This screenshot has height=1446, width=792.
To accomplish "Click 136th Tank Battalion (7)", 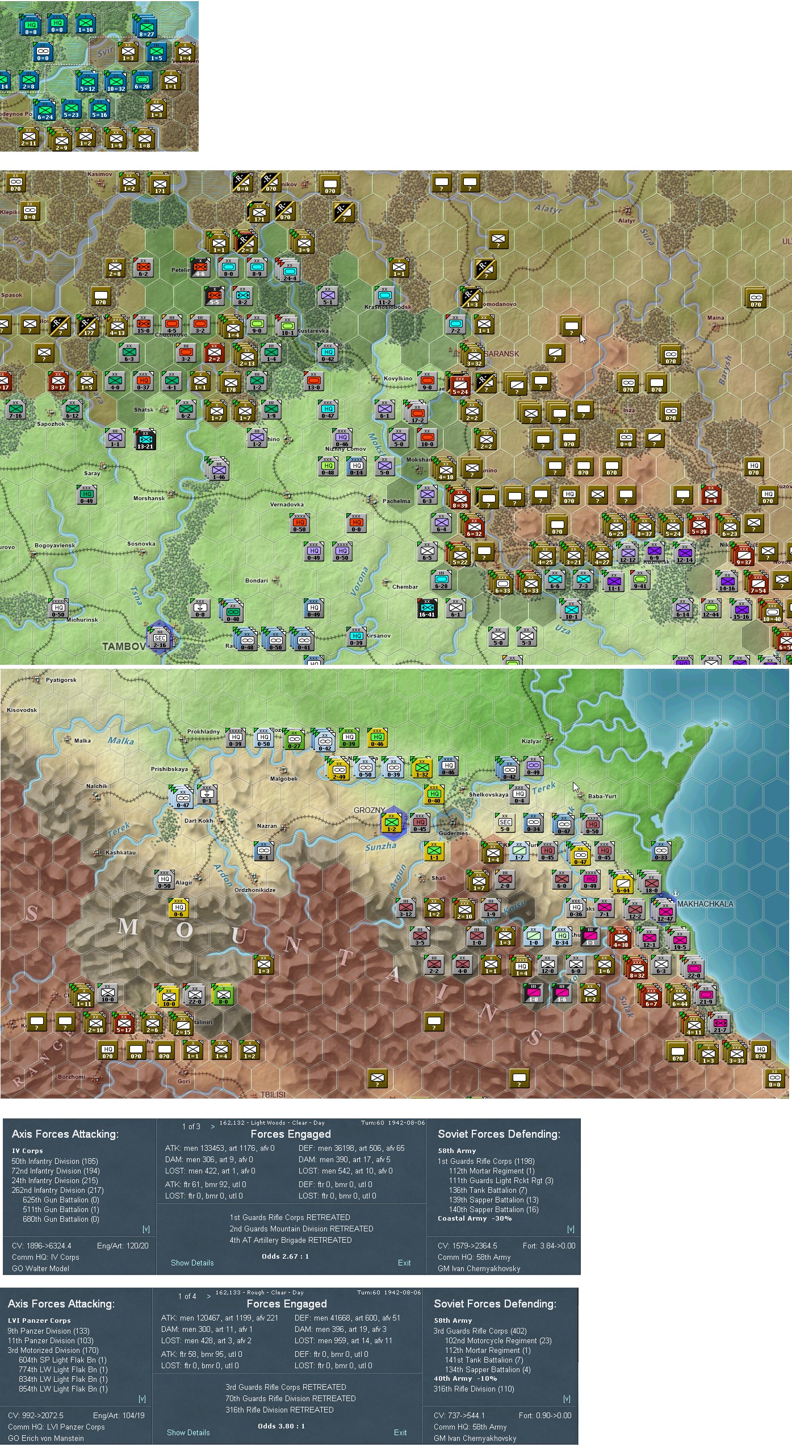I will pyautogui.click(x=488, y=1190).
